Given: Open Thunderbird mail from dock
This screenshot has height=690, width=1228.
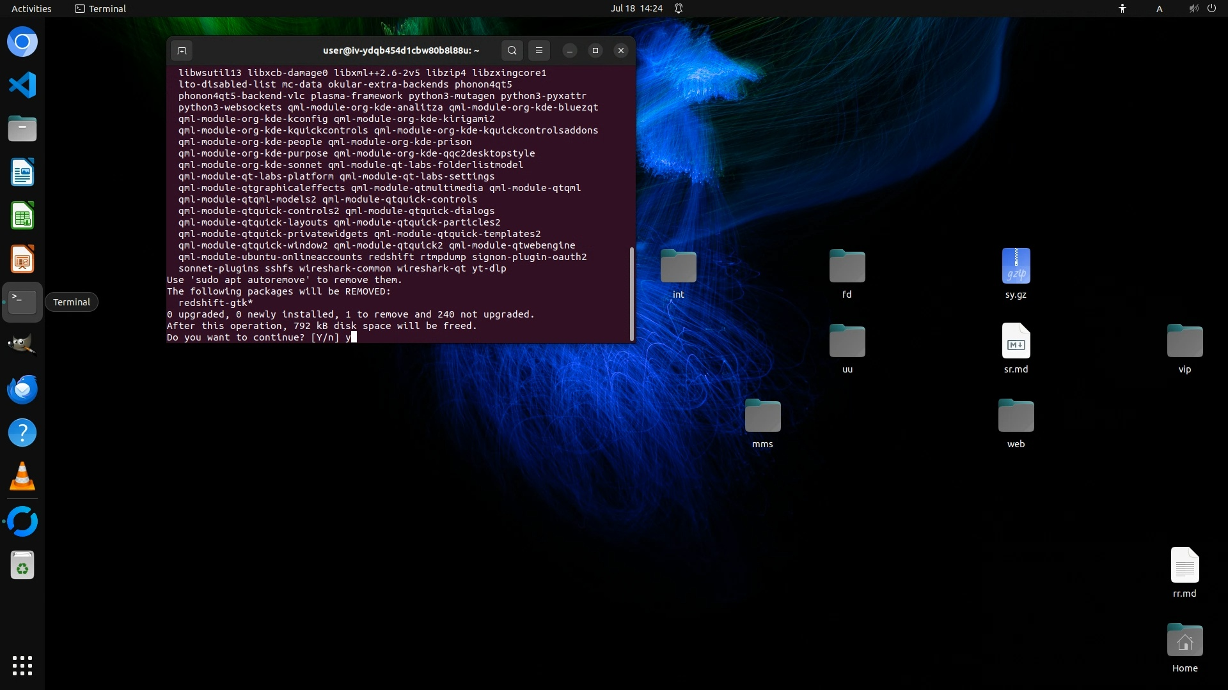Looking at the screenshot, I should (22, 389).
